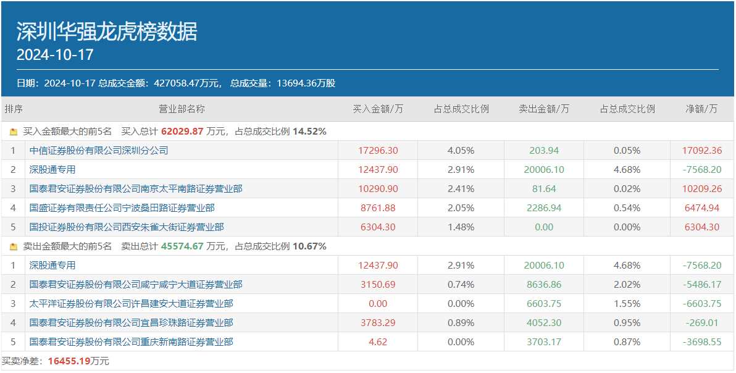Click the icon beside 买入金额最大的前5名
This screenshot has width=736, height=373.
point(14,132)
